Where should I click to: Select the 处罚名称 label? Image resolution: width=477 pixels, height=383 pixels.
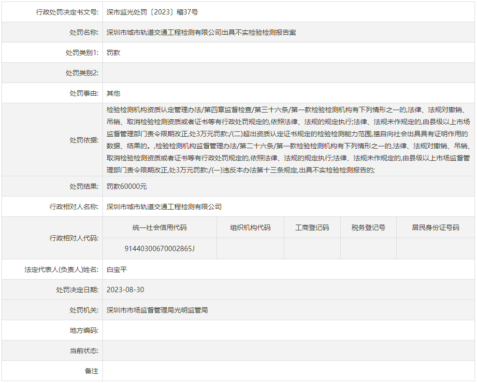[84, 32]
